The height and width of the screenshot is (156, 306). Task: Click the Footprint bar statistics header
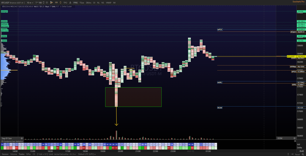tap(13, 141)
